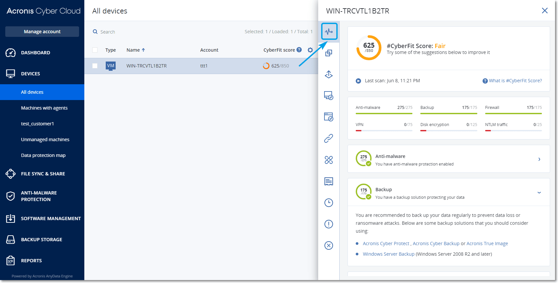This screenshot has height=283, width=558.
Task: Open 'What is #CyberFit Score?' link
Action: [515, 81]
